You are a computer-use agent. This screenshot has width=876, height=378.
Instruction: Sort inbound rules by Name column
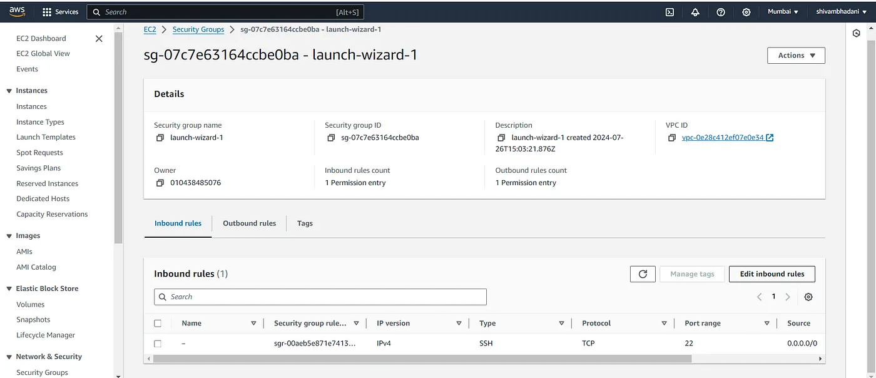tap(253, 324)
